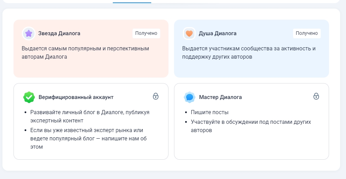
Task: Click the "Участвуйте в обсуждении" requirement
Action: pos(251,126)
